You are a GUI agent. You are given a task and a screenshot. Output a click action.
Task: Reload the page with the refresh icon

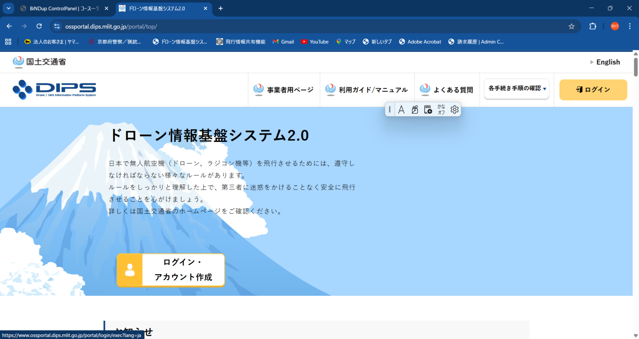(39, 26)
